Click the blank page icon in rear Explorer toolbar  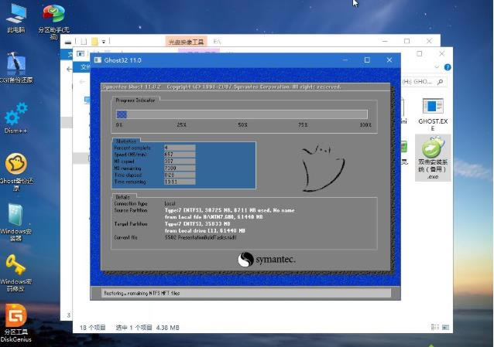(84, 42)
